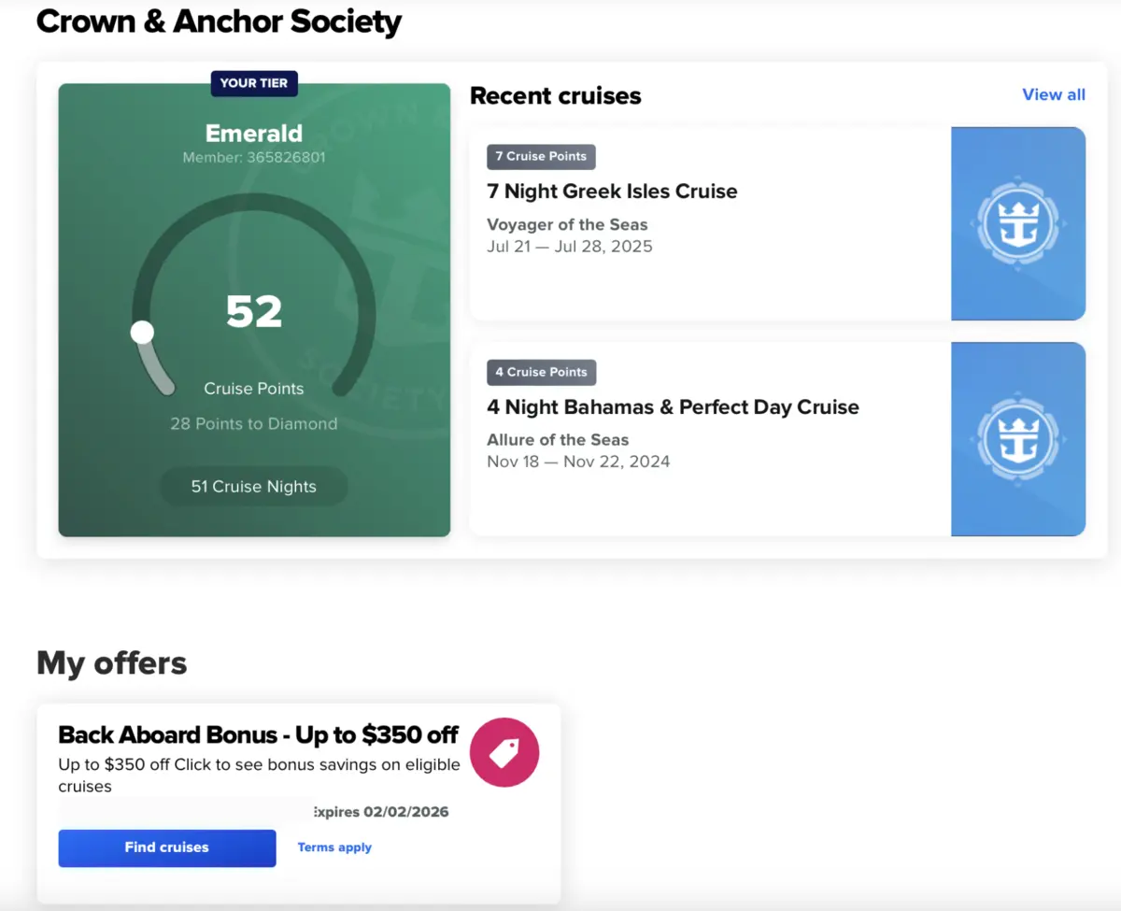Select the 7 Night Greek Isles Cruise title
1121x911 pixels.
[612, 192]
